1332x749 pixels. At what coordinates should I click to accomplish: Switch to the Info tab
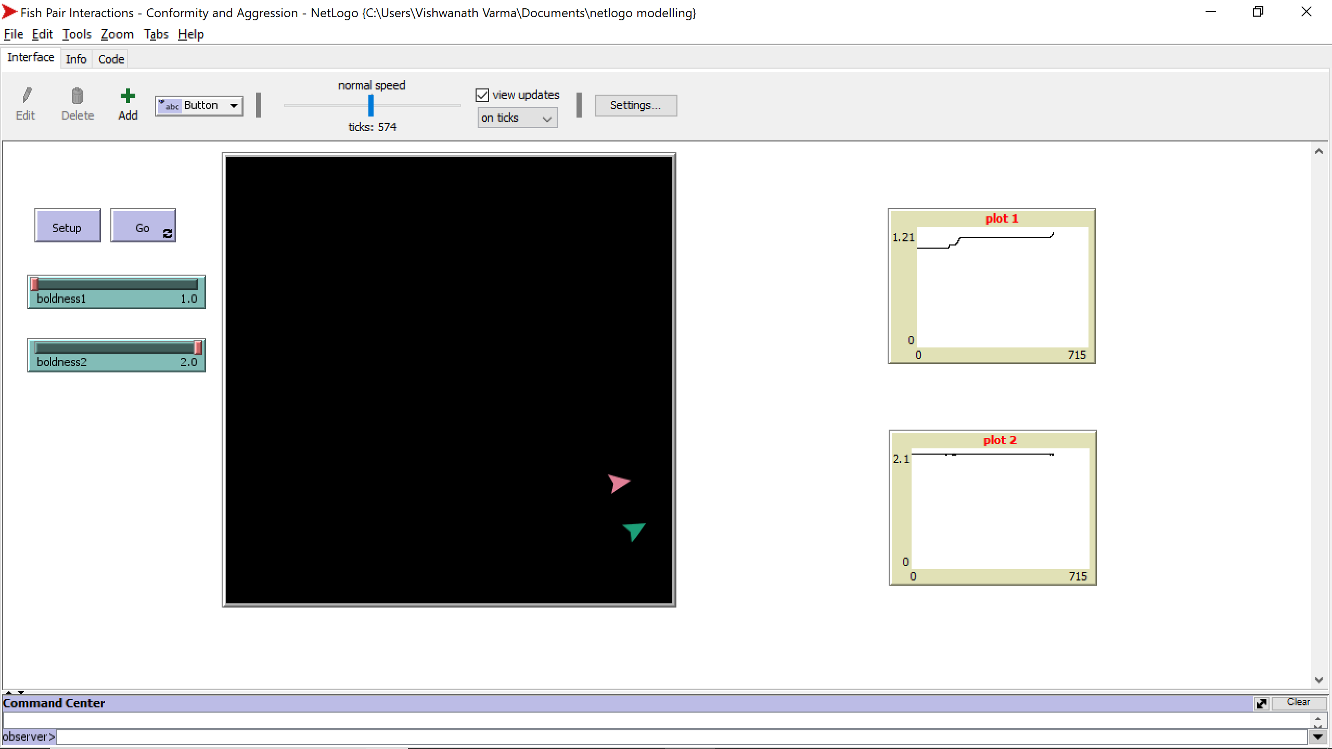[x=76, y=59]
